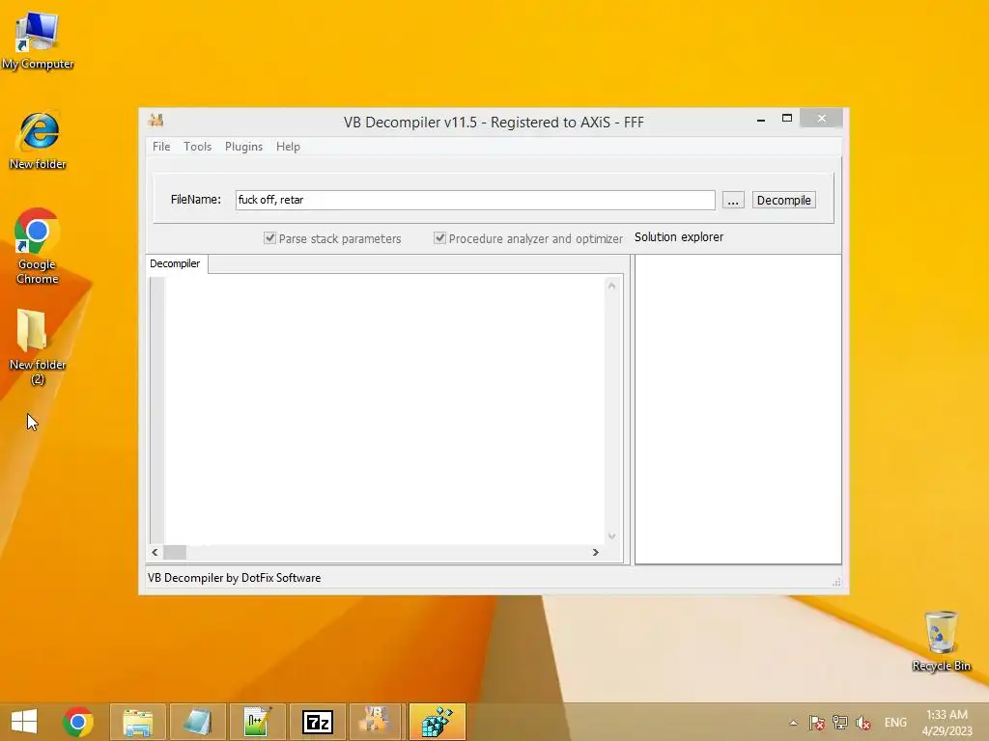Open the Windows Start button

(x=24, y=722)
